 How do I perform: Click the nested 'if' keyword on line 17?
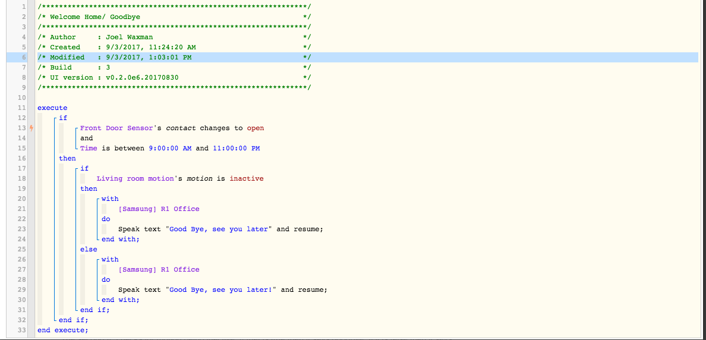[x=84, y=168]
